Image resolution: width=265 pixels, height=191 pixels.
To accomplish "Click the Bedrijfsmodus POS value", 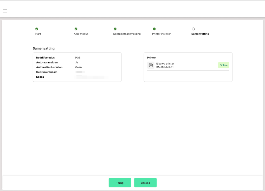I will [x=78, y=58].
